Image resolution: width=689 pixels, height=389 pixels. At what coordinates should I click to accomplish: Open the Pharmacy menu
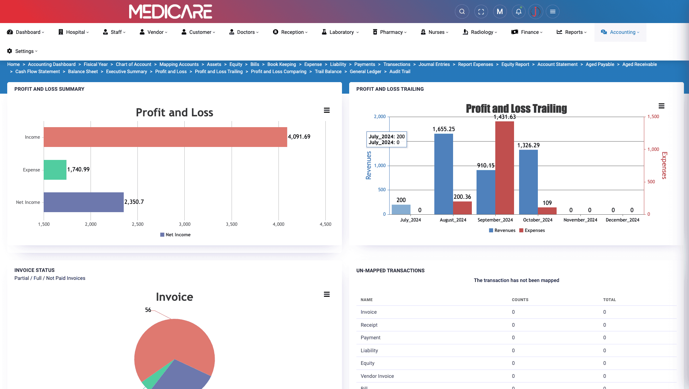pos(389,32)
